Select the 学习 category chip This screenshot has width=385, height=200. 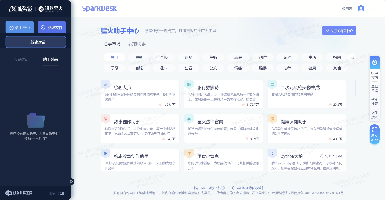tap(114, 68)
